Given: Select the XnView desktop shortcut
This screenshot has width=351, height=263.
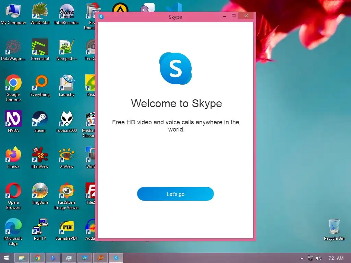Looking at the screenshot, I should [66, 158].
